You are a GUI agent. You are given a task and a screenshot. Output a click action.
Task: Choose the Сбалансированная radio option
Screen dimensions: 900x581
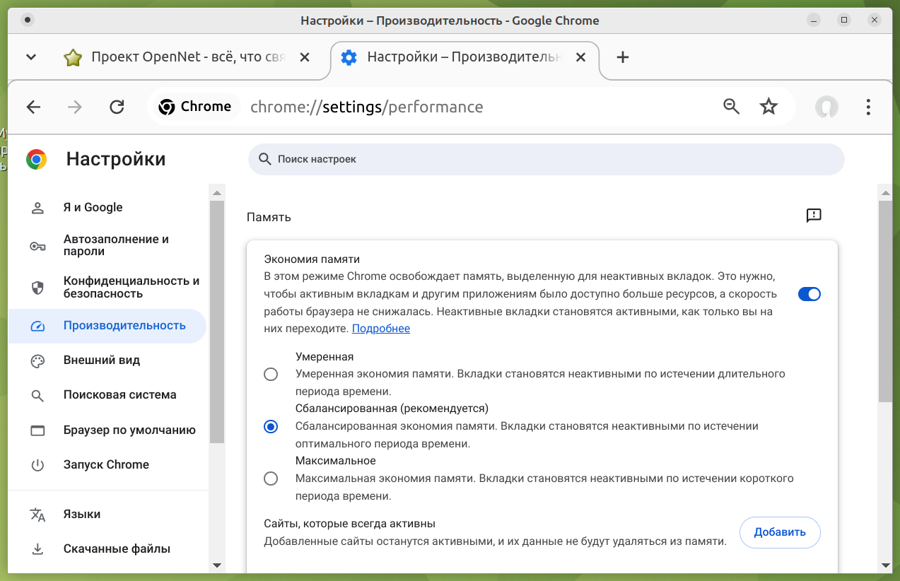pyautogui.click(x=271, y=426)
